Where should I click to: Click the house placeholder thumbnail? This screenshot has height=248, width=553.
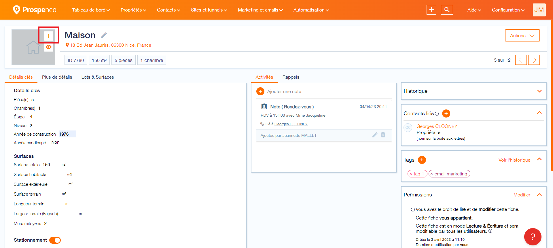click(x=33, y=47)
